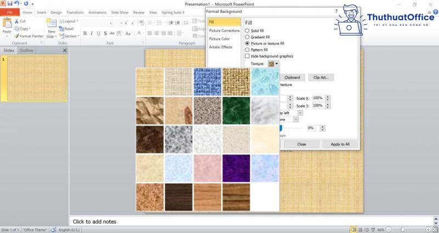Pick the green marble texture swatch
The height and width of the screenshot is (233, 439).
(235, 110)
